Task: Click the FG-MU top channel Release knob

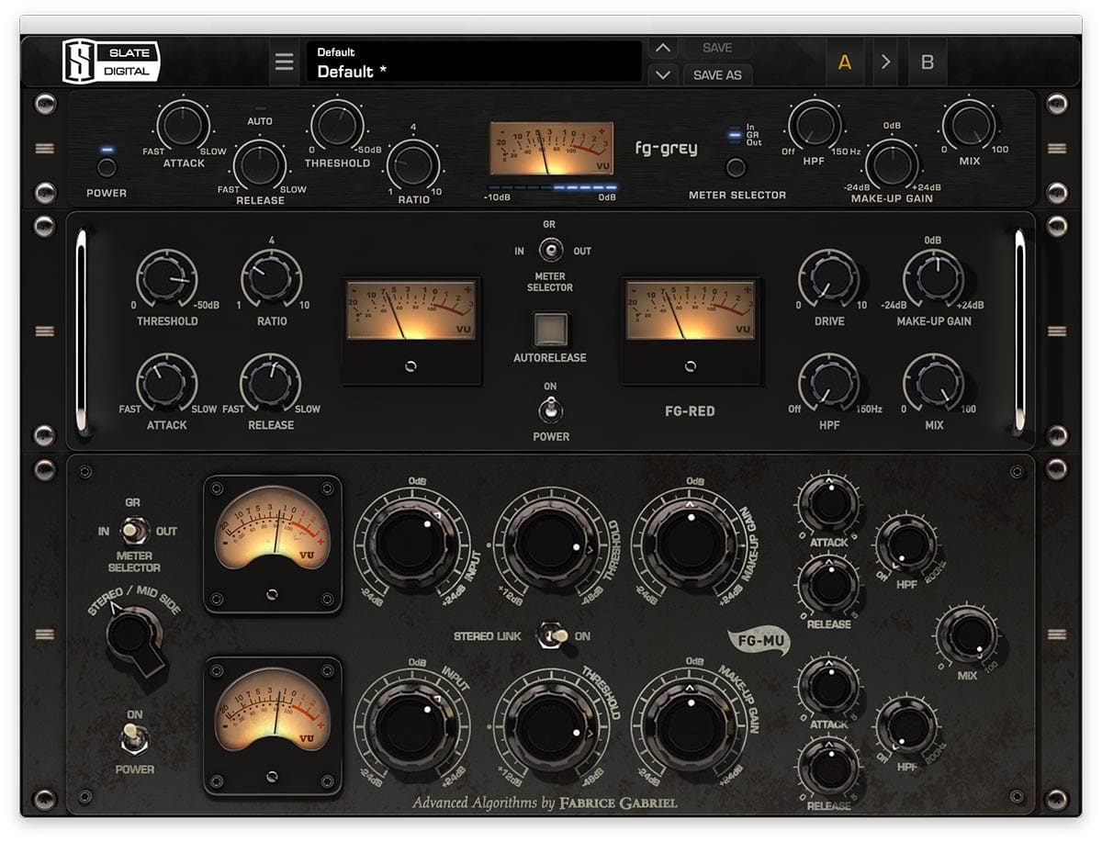Action: [x=829, y=584]
